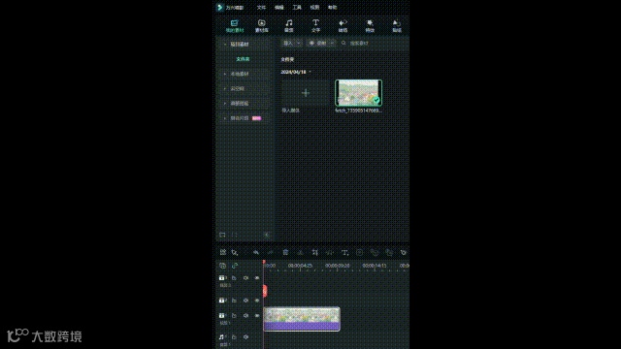Hide video track 3 with eye icon
This screenshot has width=621, height=349.
click(x=257, y=278)
